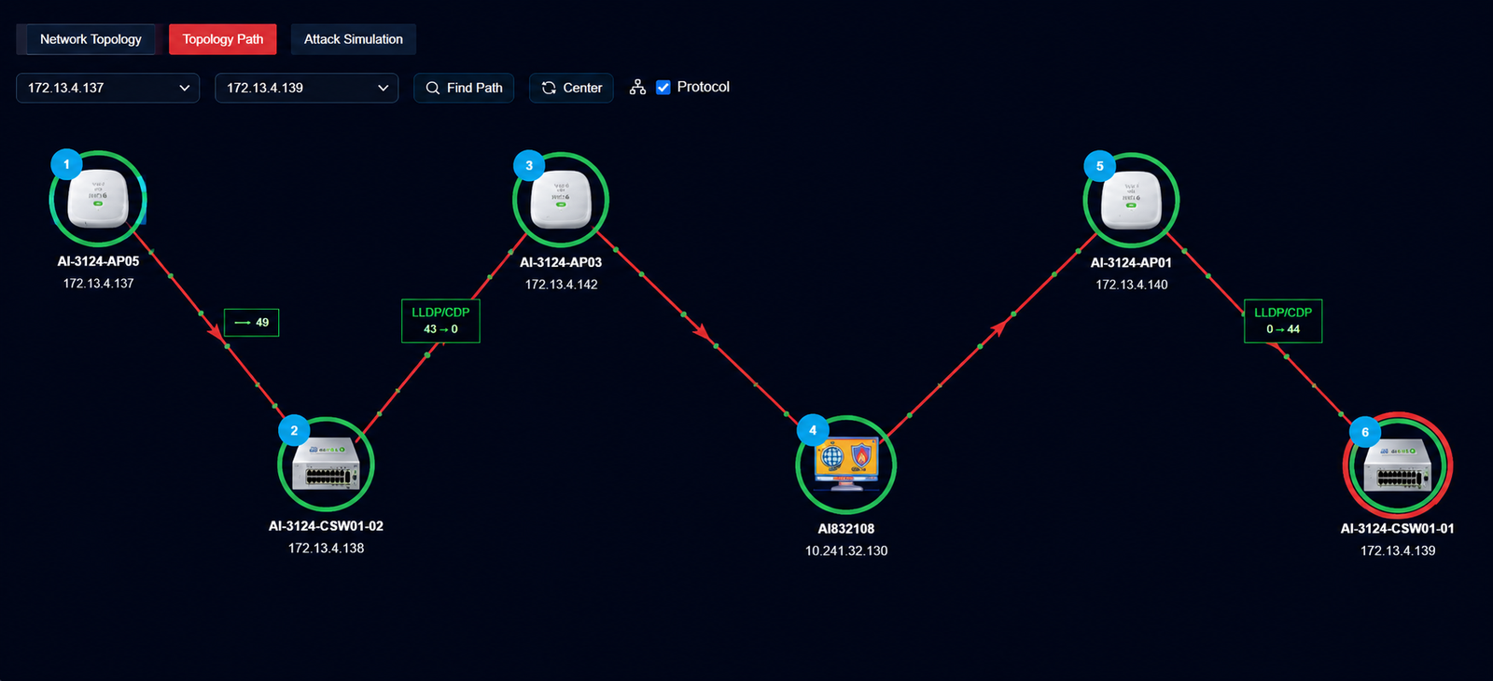Open the source IP dropdown 172.13.4.137
This screenshot has width=1493, height=681.
pyautogui.click(x=108, y=88)
